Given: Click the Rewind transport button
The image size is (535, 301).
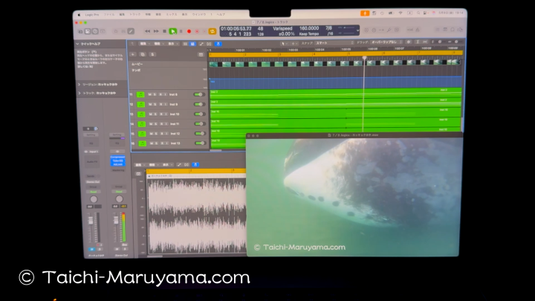Looking at the screenshot, I should (147, 31).
